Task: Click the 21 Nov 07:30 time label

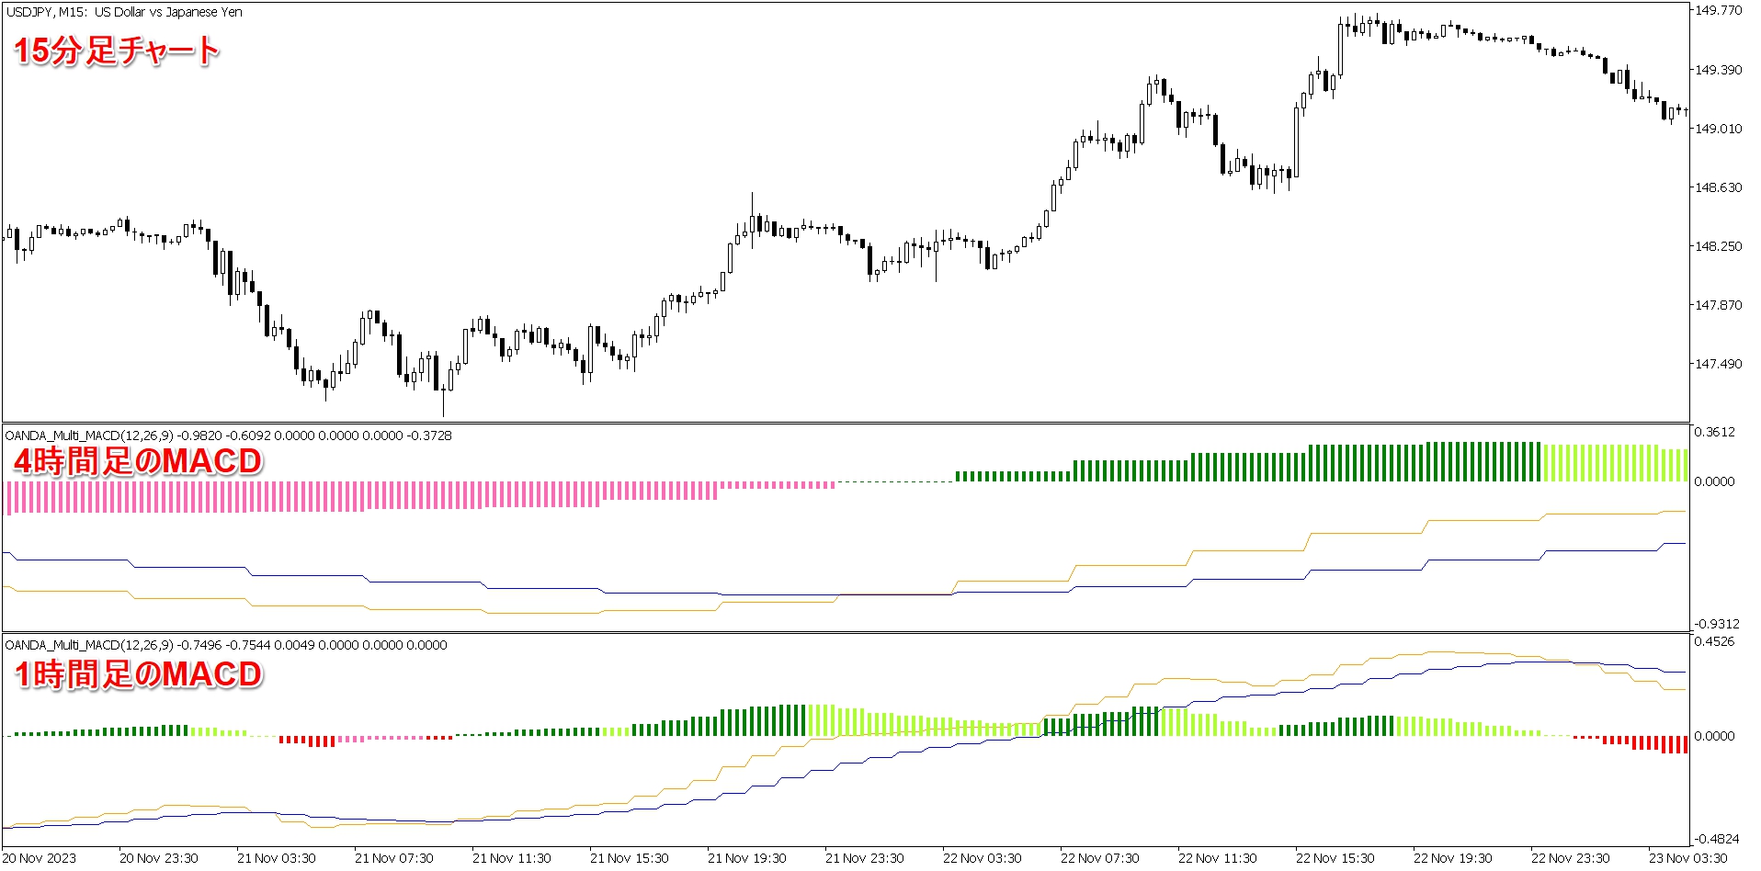Action: point(393,858)
